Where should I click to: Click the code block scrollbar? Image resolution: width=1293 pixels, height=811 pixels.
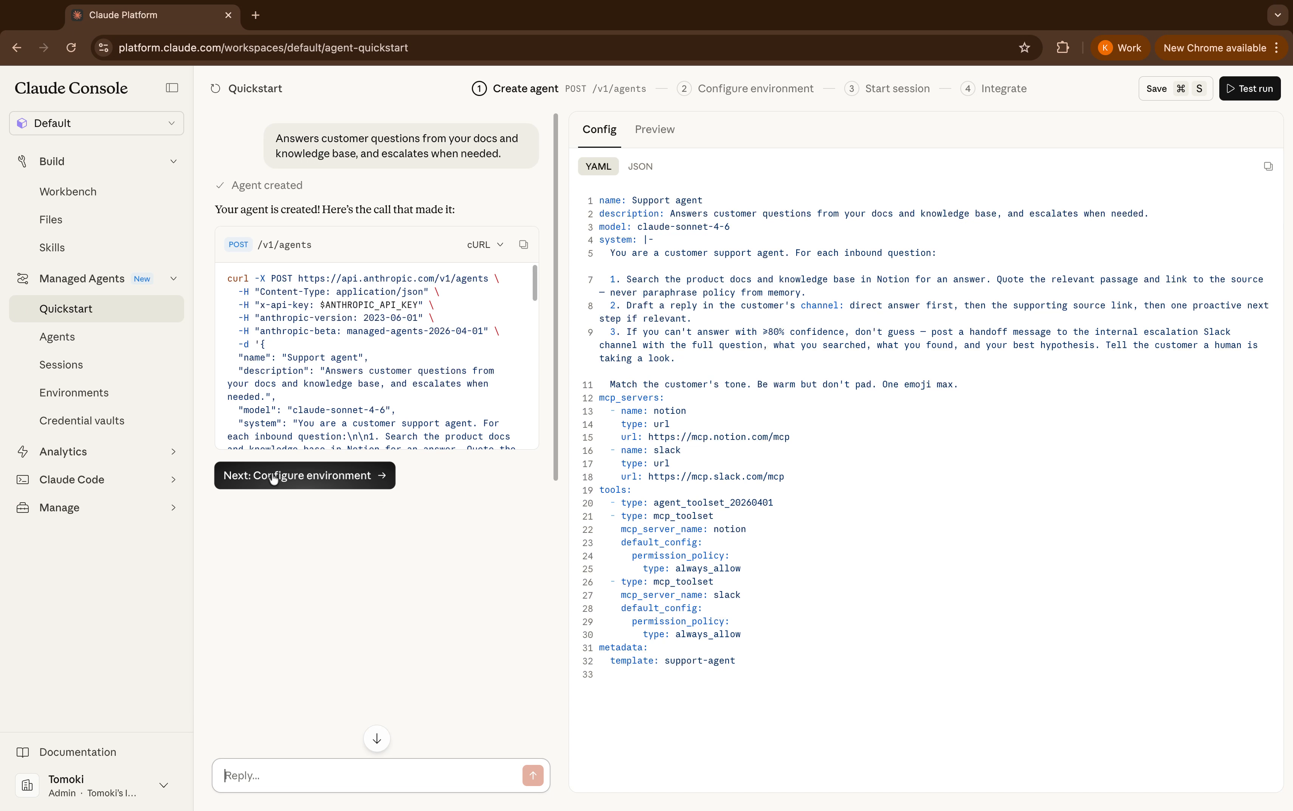pos(534,283)
